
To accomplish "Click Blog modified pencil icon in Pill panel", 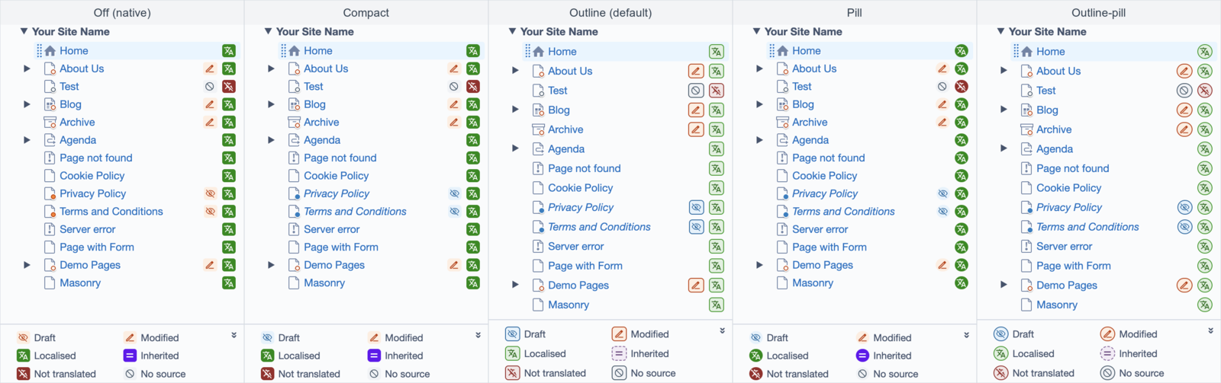I will pyautogui.click(x=942, y=104).
